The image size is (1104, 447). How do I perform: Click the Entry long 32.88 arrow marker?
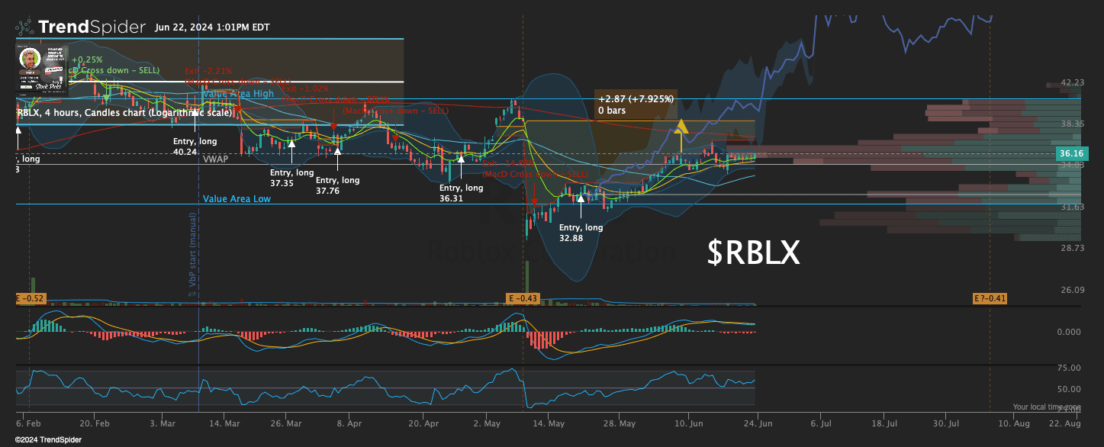581,198
